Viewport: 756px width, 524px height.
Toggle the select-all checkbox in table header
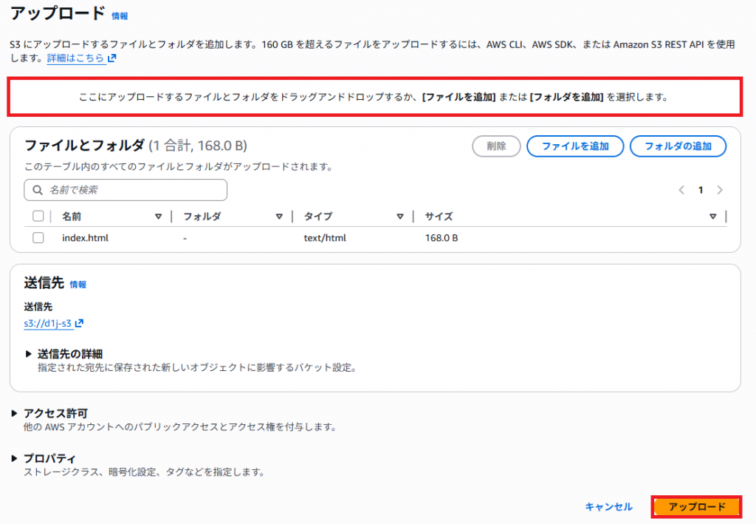[x=38, y=217]
